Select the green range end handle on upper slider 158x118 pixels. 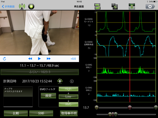(156, 107)
